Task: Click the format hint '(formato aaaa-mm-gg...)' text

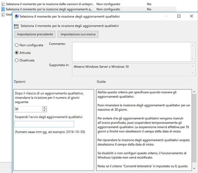Action: pos(50,132)
